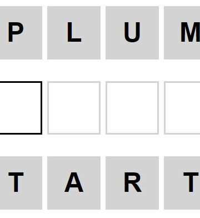Click the R tile in TART
This screenshot has height=218, width=200.
[132, 183]
